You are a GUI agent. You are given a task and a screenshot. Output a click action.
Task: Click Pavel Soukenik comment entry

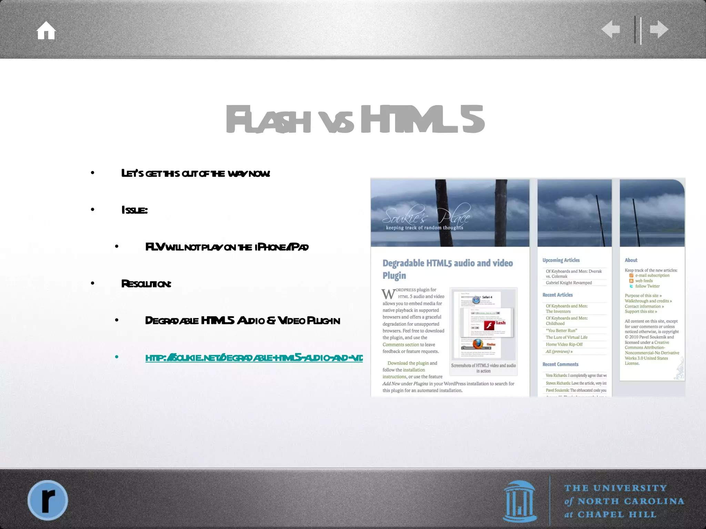[x=576, y=390]
